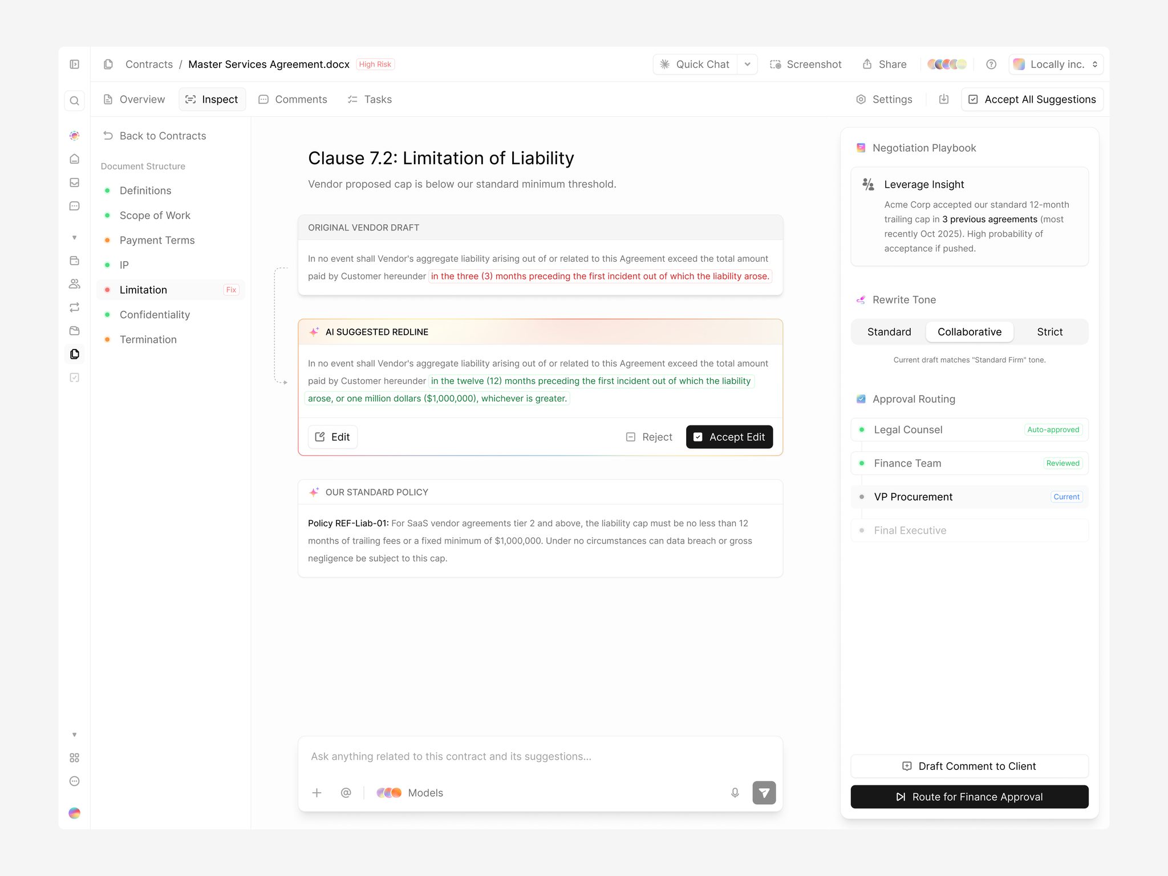
Task: Open the Locally inc. workspace switcher
Action: pyautogui.click(x=1056, y=64)
